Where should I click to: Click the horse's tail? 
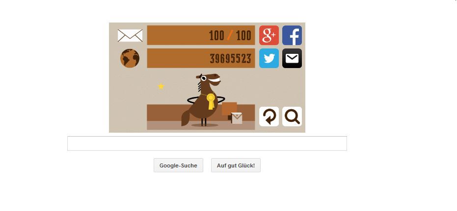[186, 118]
